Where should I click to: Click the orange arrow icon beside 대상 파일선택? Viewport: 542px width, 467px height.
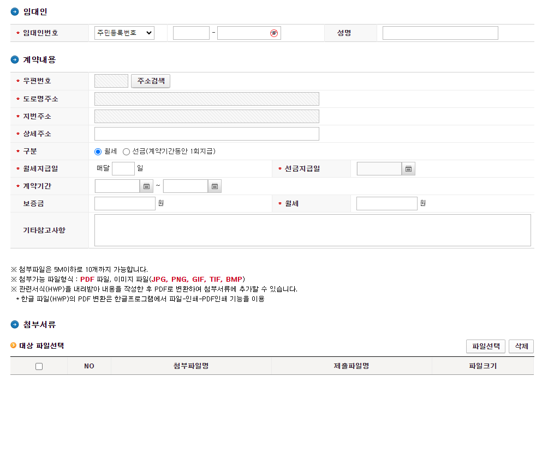coord(14,345)
